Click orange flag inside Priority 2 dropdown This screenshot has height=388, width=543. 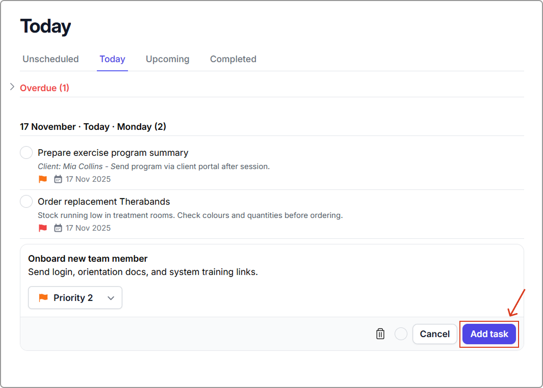43,298
